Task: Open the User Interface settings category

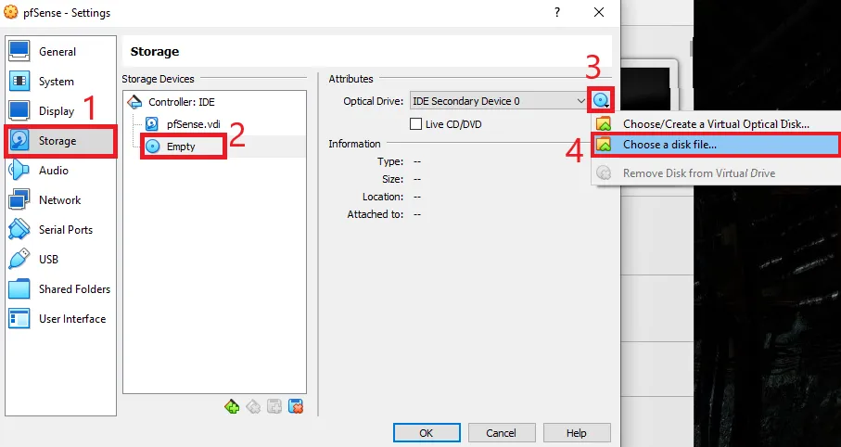Action: click(x=60, y=319)
